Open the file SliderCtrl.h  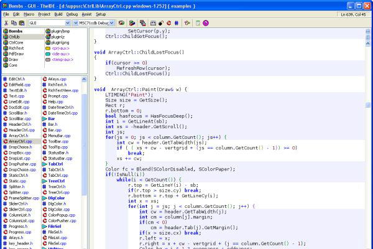[x=18, y=204]
